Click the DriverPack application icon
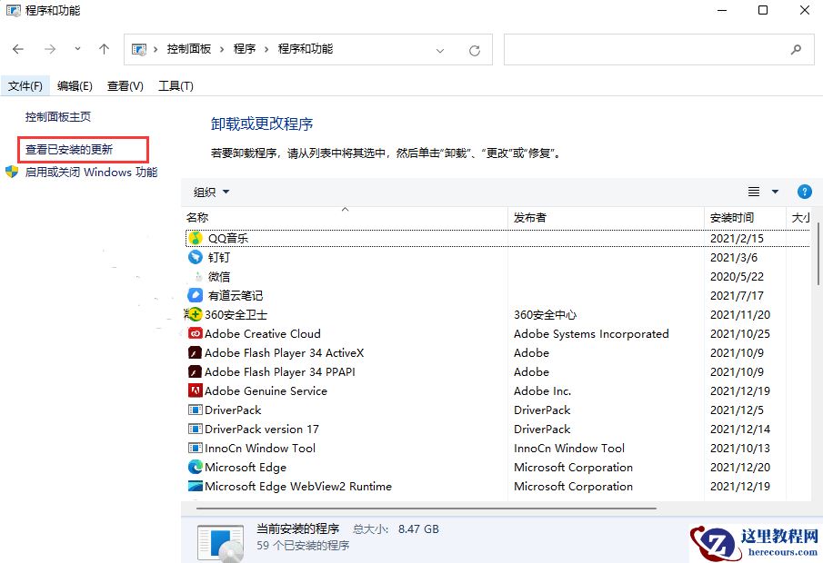This screenshot has height=563, width=823. (195, 410)
